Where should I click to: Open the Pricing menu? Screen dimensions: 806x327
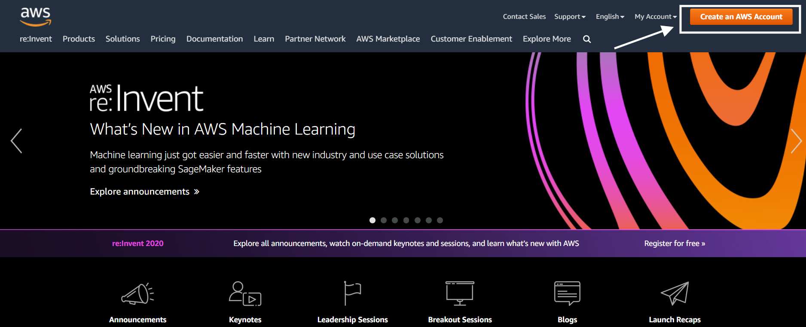tap(163, 39)
